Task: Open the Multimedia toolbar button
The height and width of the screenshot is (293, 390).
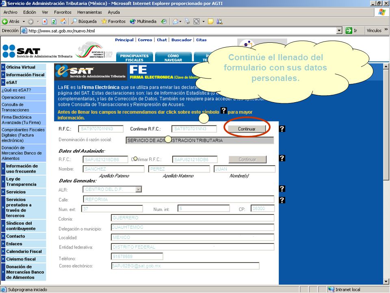Action: click(143, 22)
